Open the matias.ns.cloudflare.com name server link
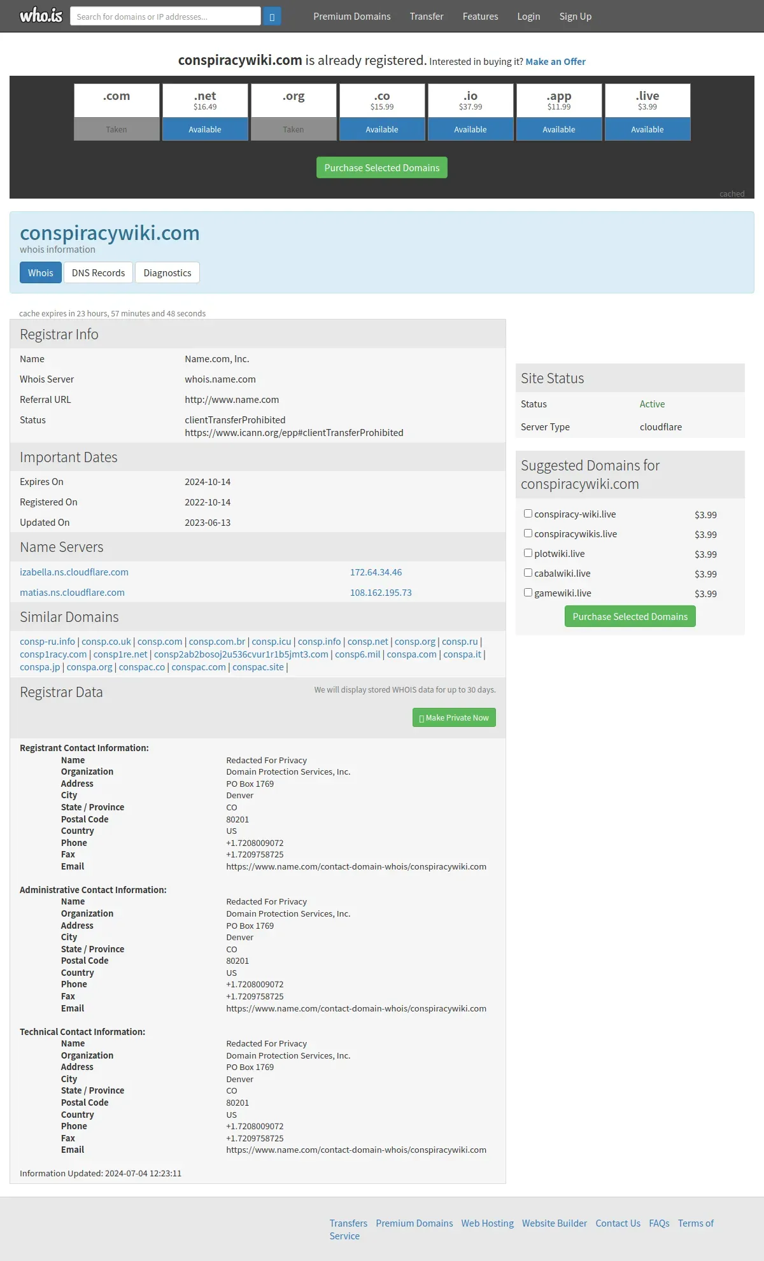 [x=72, y=593]
